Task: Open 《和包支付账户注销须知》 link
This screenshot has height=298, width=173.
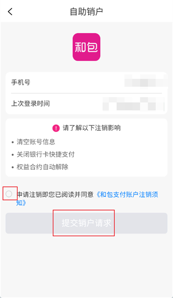Action: (127, 195)
